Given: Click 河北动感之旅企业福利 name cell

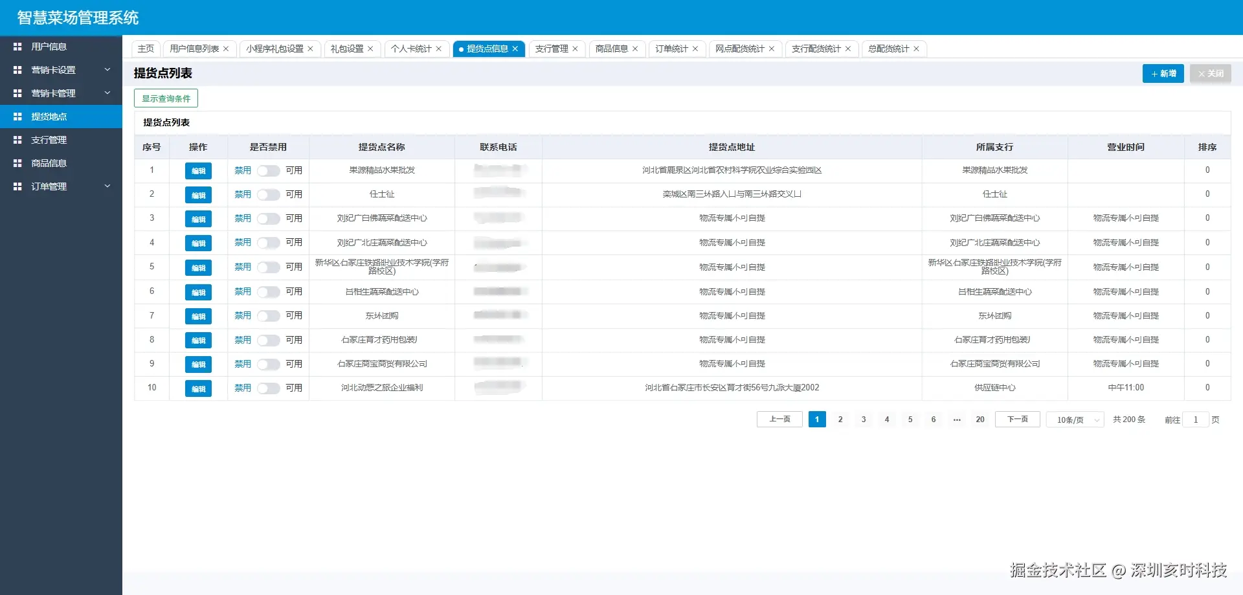Looking at the screenshot, I should (x=382, y=388).
